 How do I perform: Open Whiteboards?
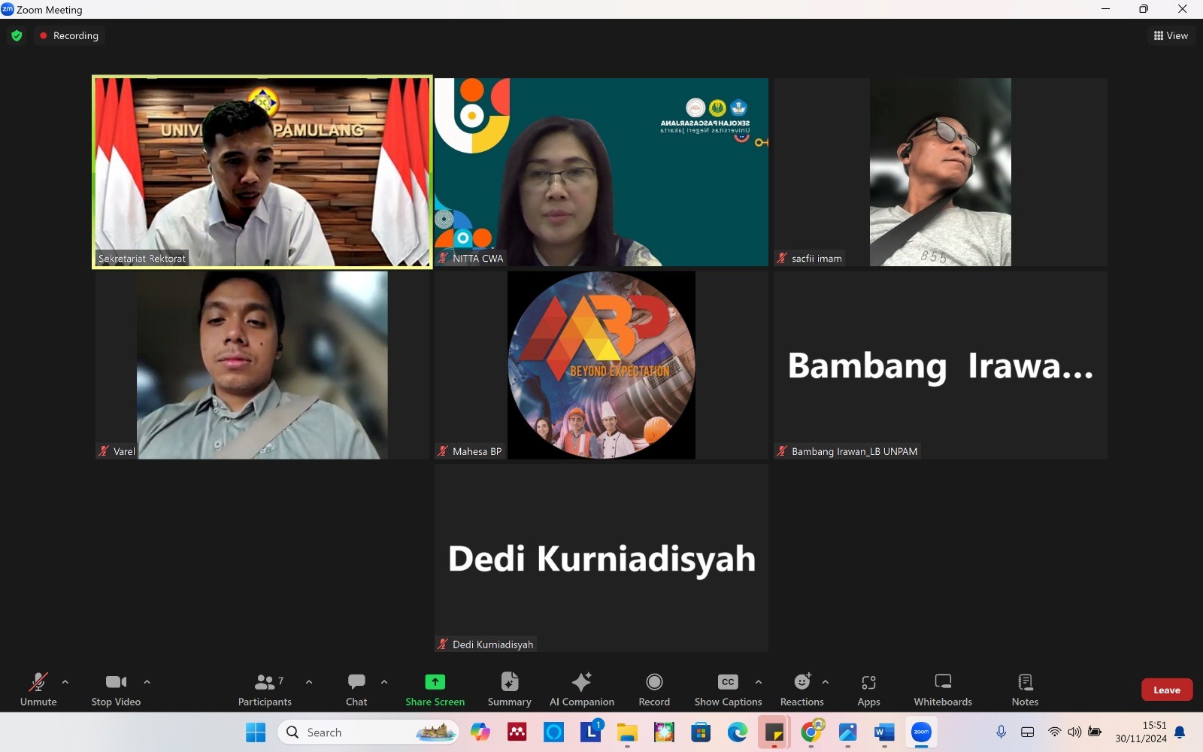pyautogui.click(x=943, y=690)
